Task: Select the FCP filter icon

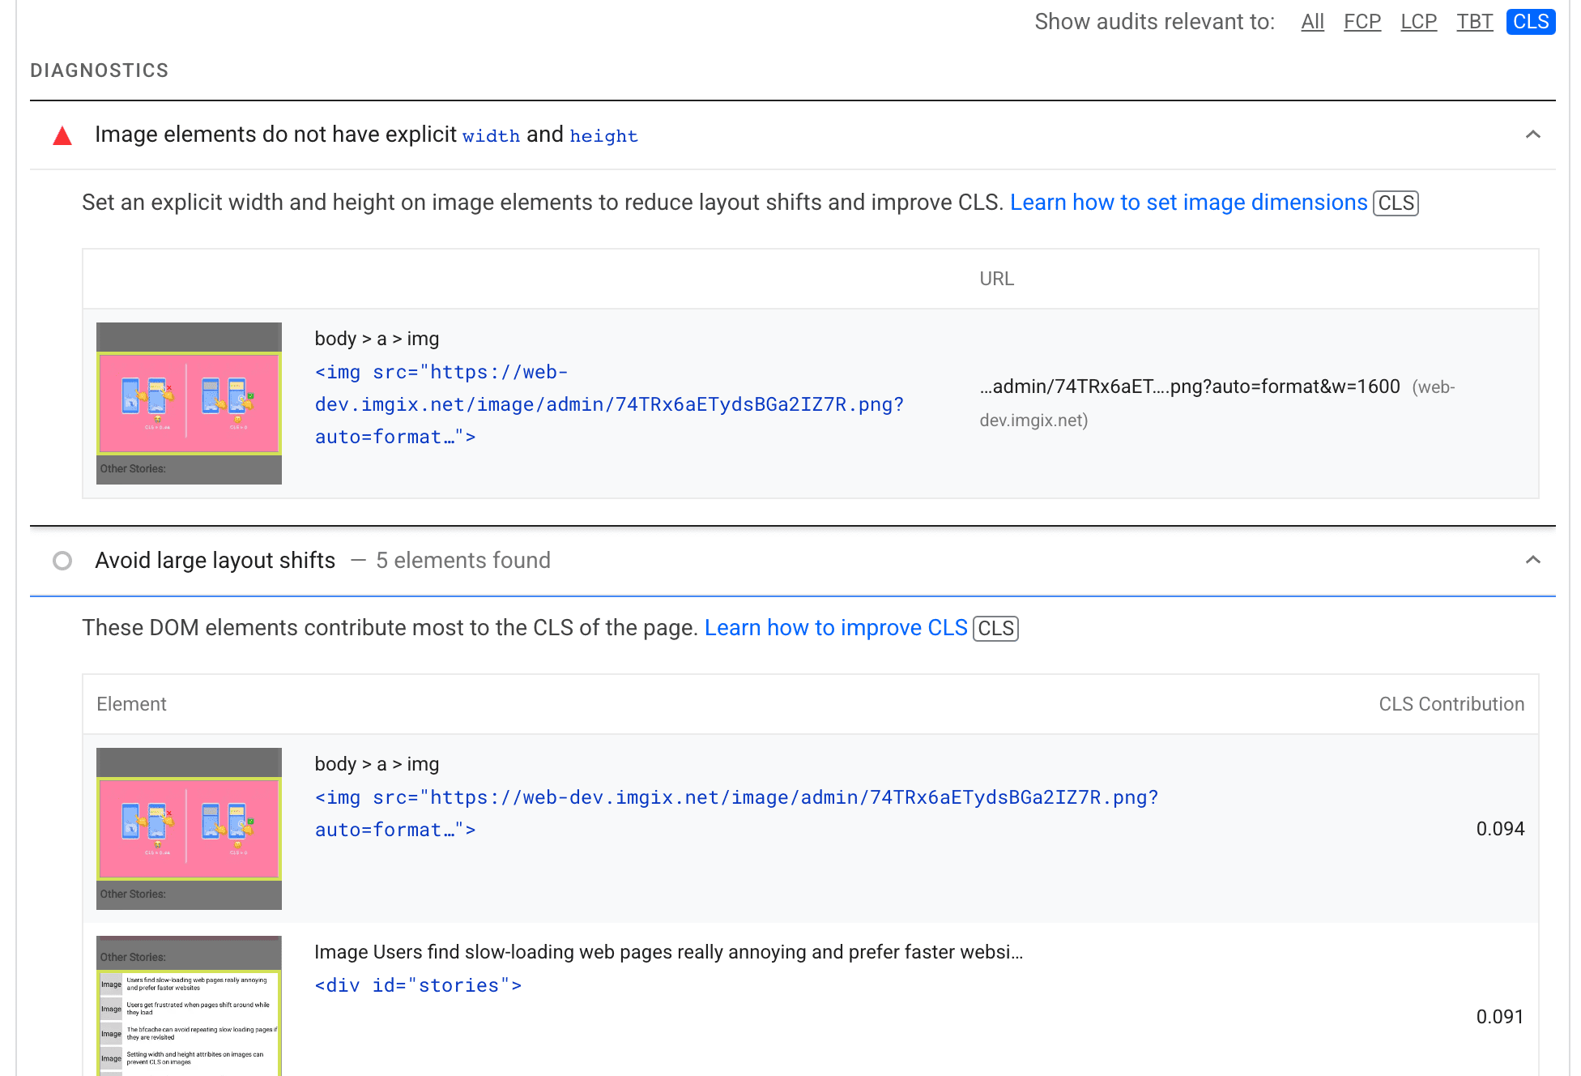Action: coord(1362,20)
